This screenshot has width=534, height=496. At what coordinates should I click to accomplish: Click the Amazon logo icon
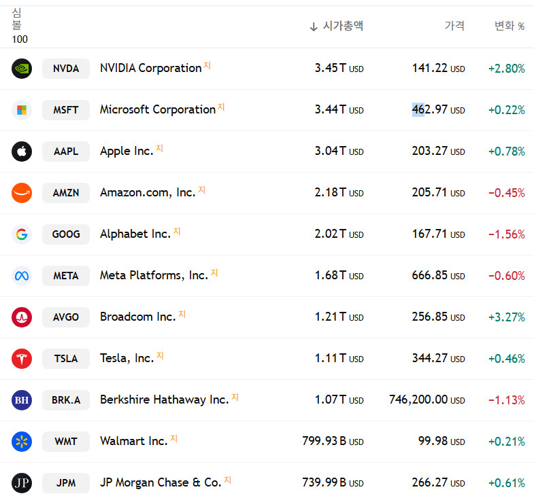pyautogui.click(x=22, y=193)
